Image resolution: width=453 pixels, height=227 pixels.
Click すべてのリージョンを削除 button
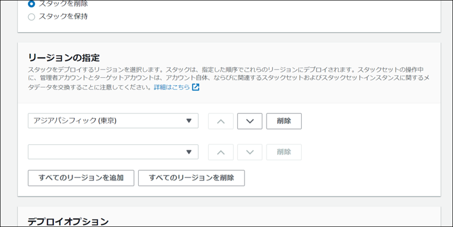[x=191, y=178]
